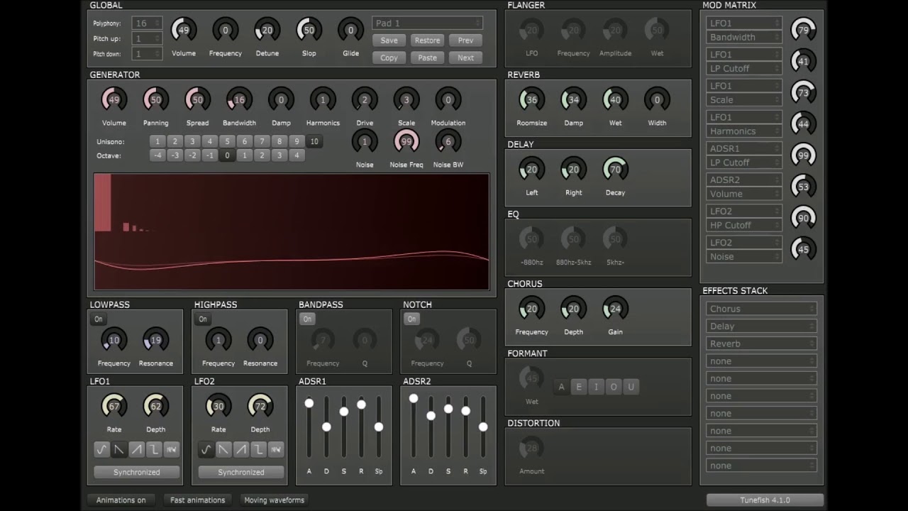Click the Generator Noise Freq knob
Screen dimensions: 908x511
pyautogui.click(x=406, y=141)
